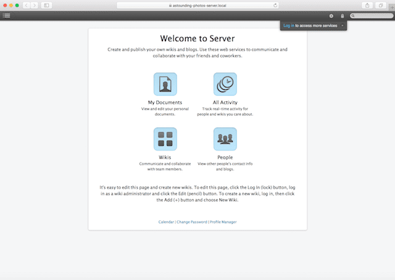Go forward to next page
This screenshot has width=395, height=280.
pyautogui.click(x=34, y=5)
